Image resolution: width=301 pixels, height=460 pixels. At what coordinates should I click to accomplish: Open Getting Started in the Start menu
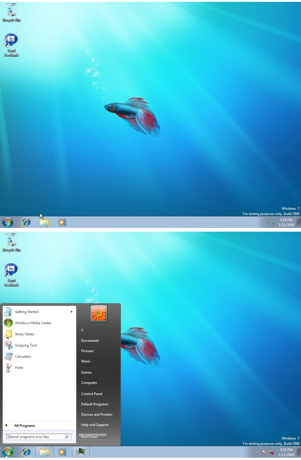[39, 312]
